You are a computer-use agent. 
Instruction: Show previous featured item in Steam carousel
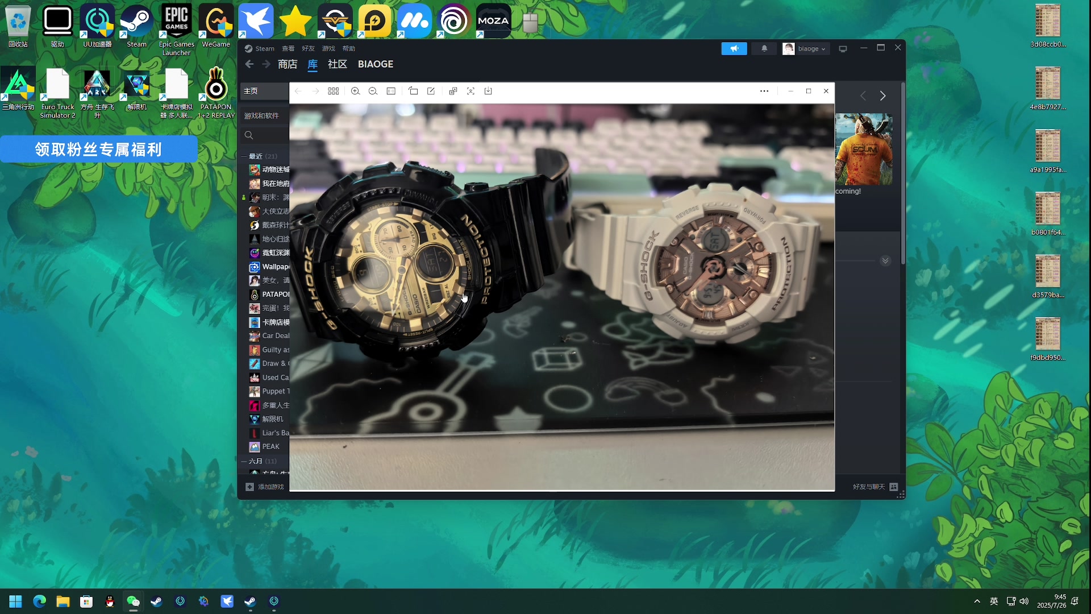pos(863,96)
